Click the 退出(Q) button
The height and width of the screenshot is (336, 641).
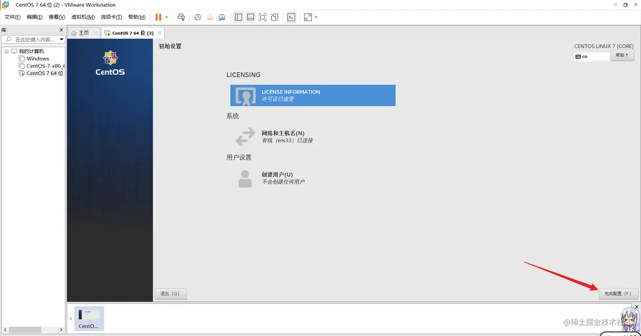pos(171,294)
